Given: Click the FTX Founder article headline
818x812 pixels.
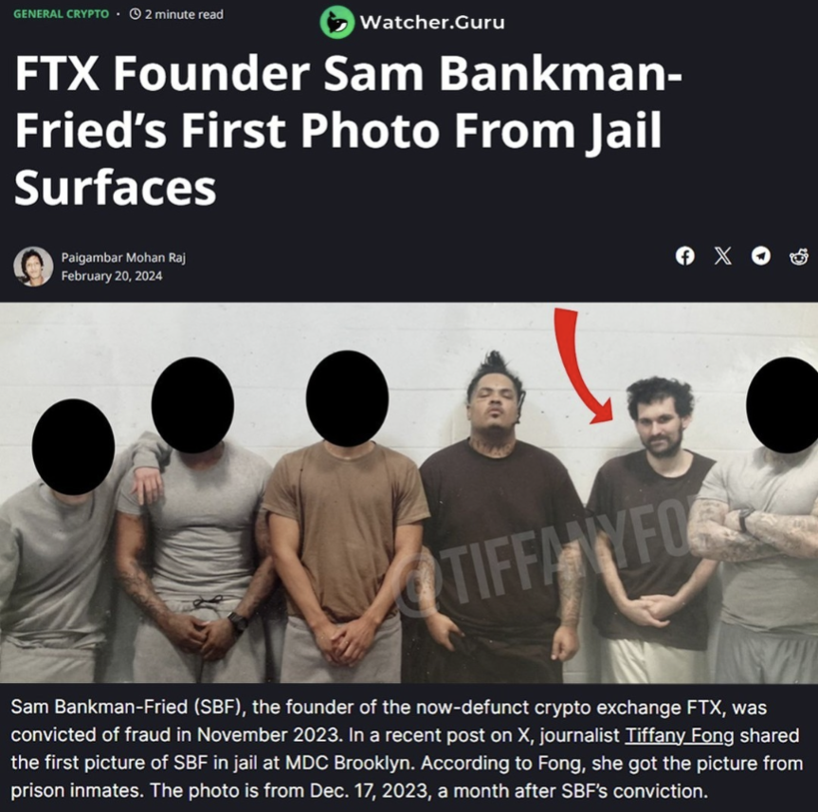Looking at the screenshot, I should point(349,131).
